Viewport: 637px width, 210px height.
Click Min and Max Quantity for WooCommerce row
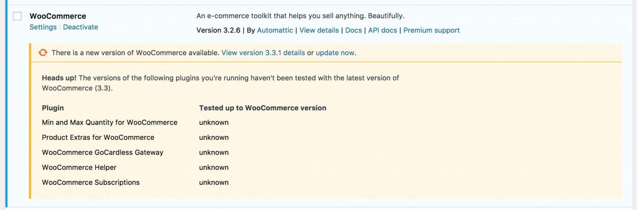tap(109, 122)
